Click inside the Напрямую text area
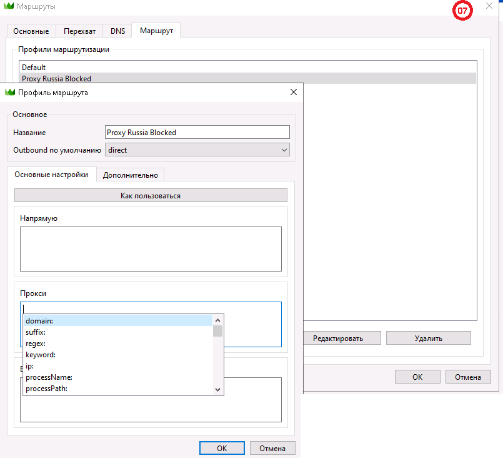Screen dimensions: 503x458 [x=151, y=249]
